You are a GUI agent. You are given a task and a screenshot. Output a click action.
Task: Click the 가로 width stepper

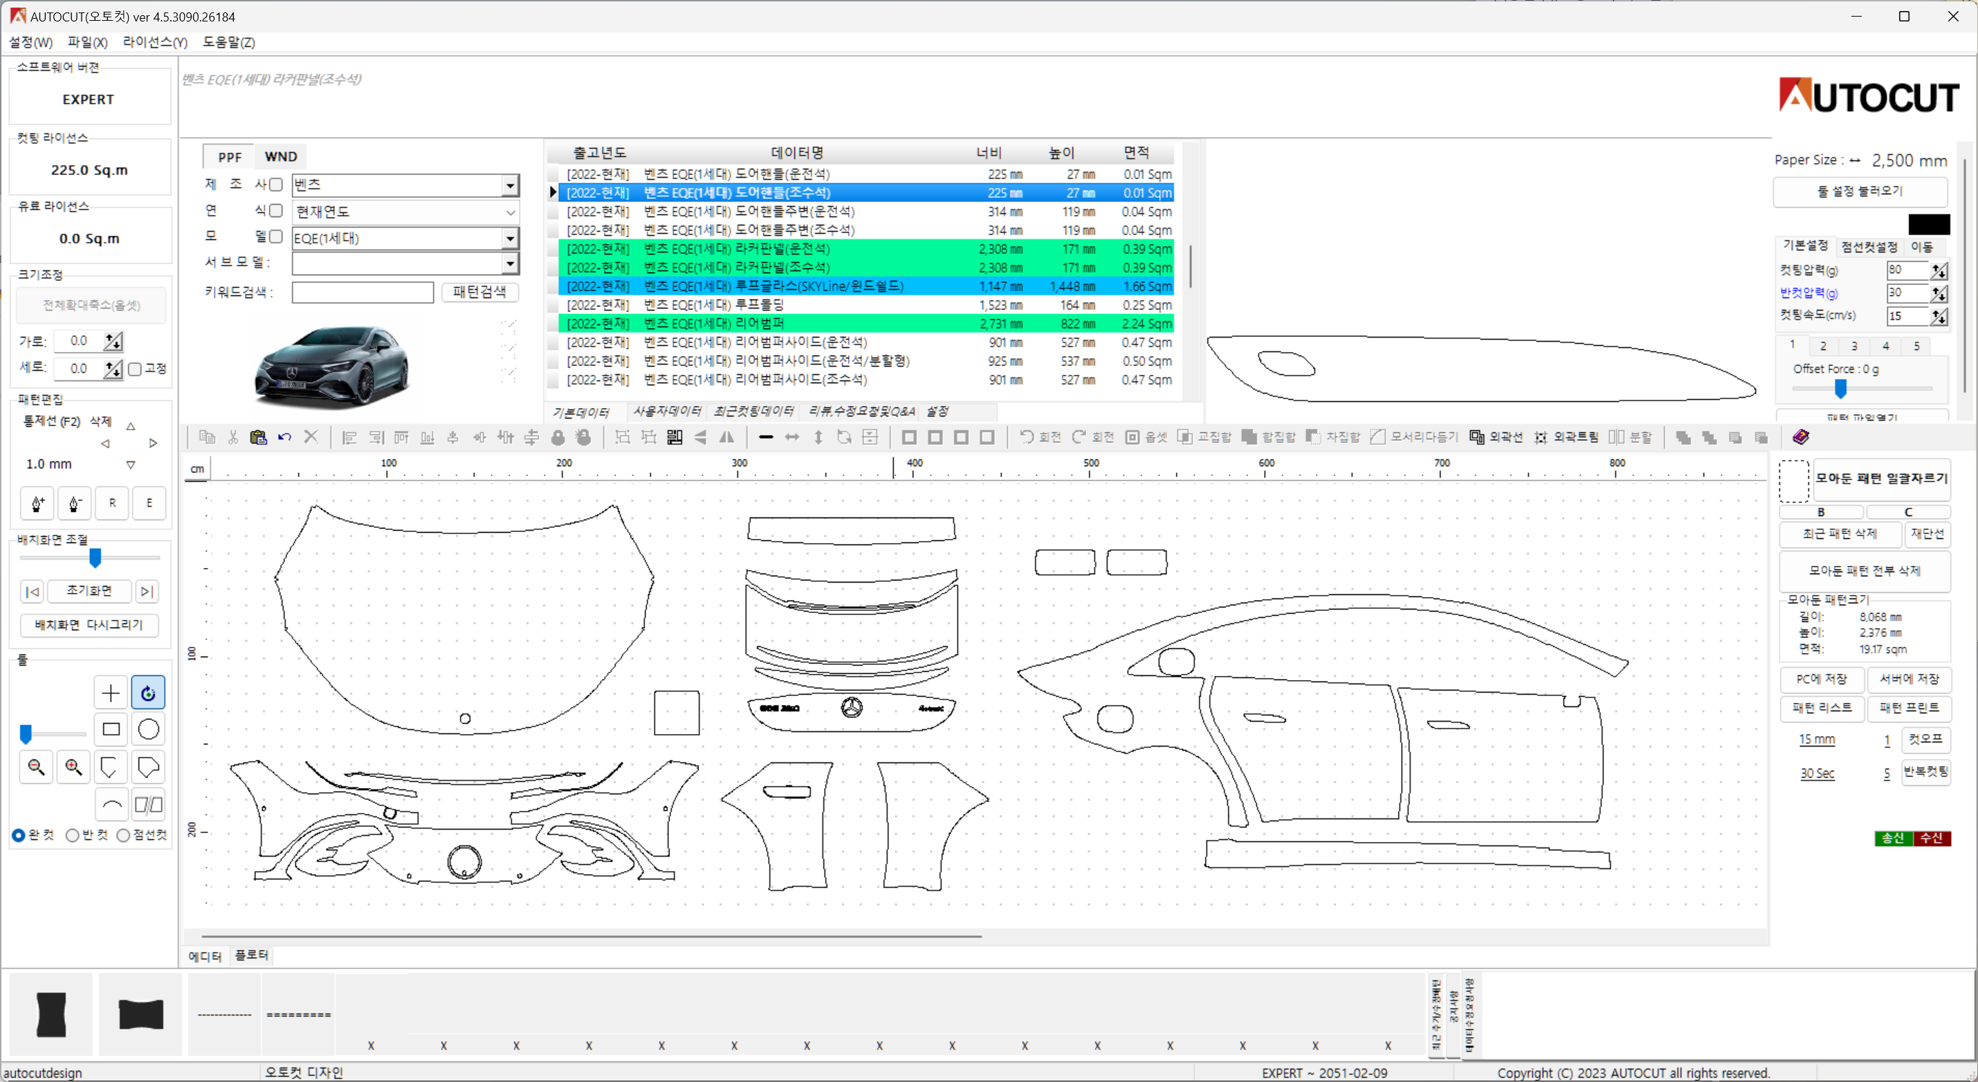pos(113,342)
